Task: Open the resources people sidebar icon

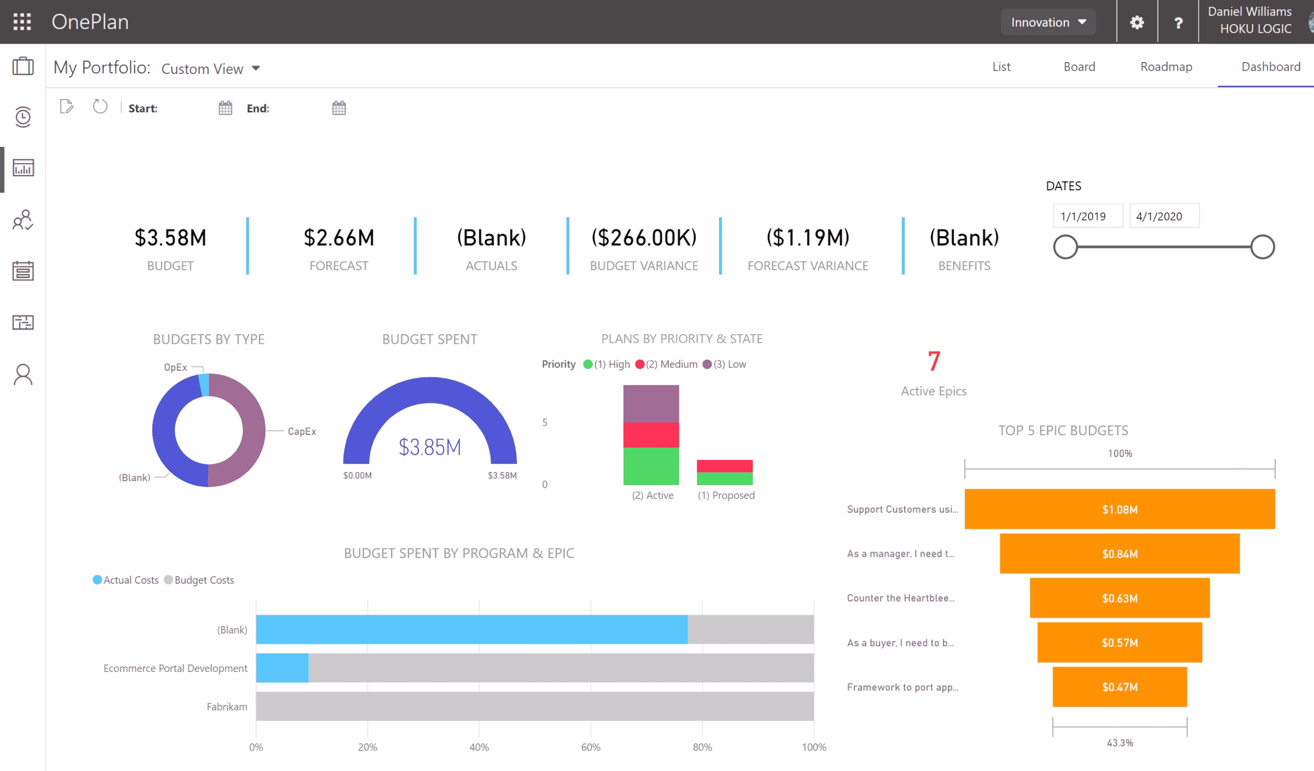Action: [x=23, y=220]
